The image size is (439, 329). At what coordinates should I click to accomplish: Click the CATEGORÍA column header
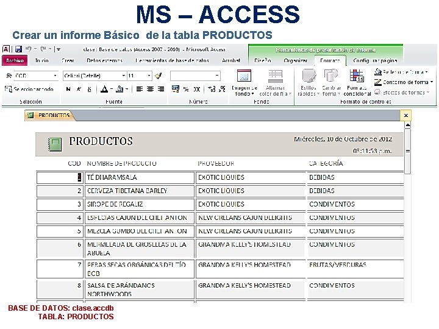pyautogui.click(x=326, y=163)
